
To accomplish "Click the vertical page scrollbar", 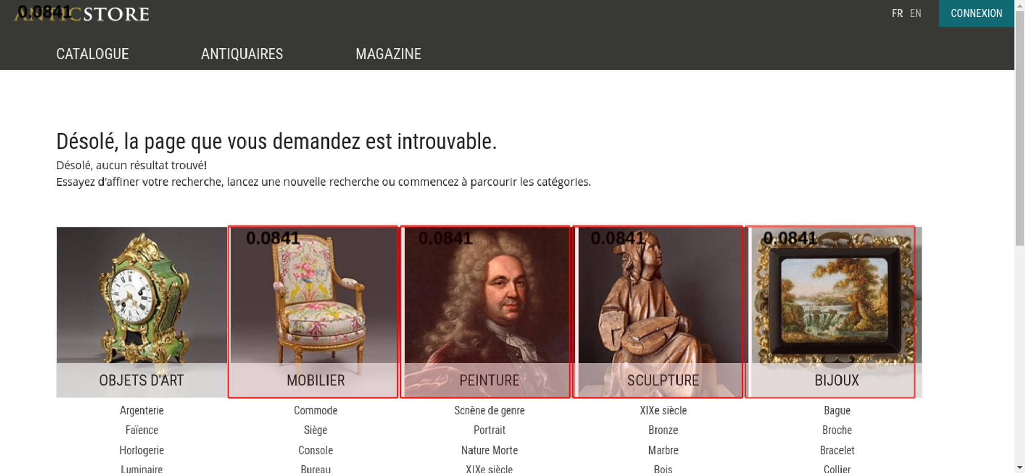I will [x=1019, y=236].
